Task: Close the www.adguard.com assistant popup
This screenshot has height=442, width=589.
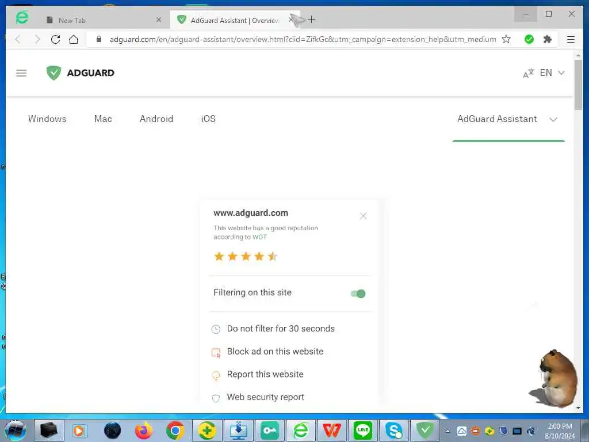Action: 363,216
